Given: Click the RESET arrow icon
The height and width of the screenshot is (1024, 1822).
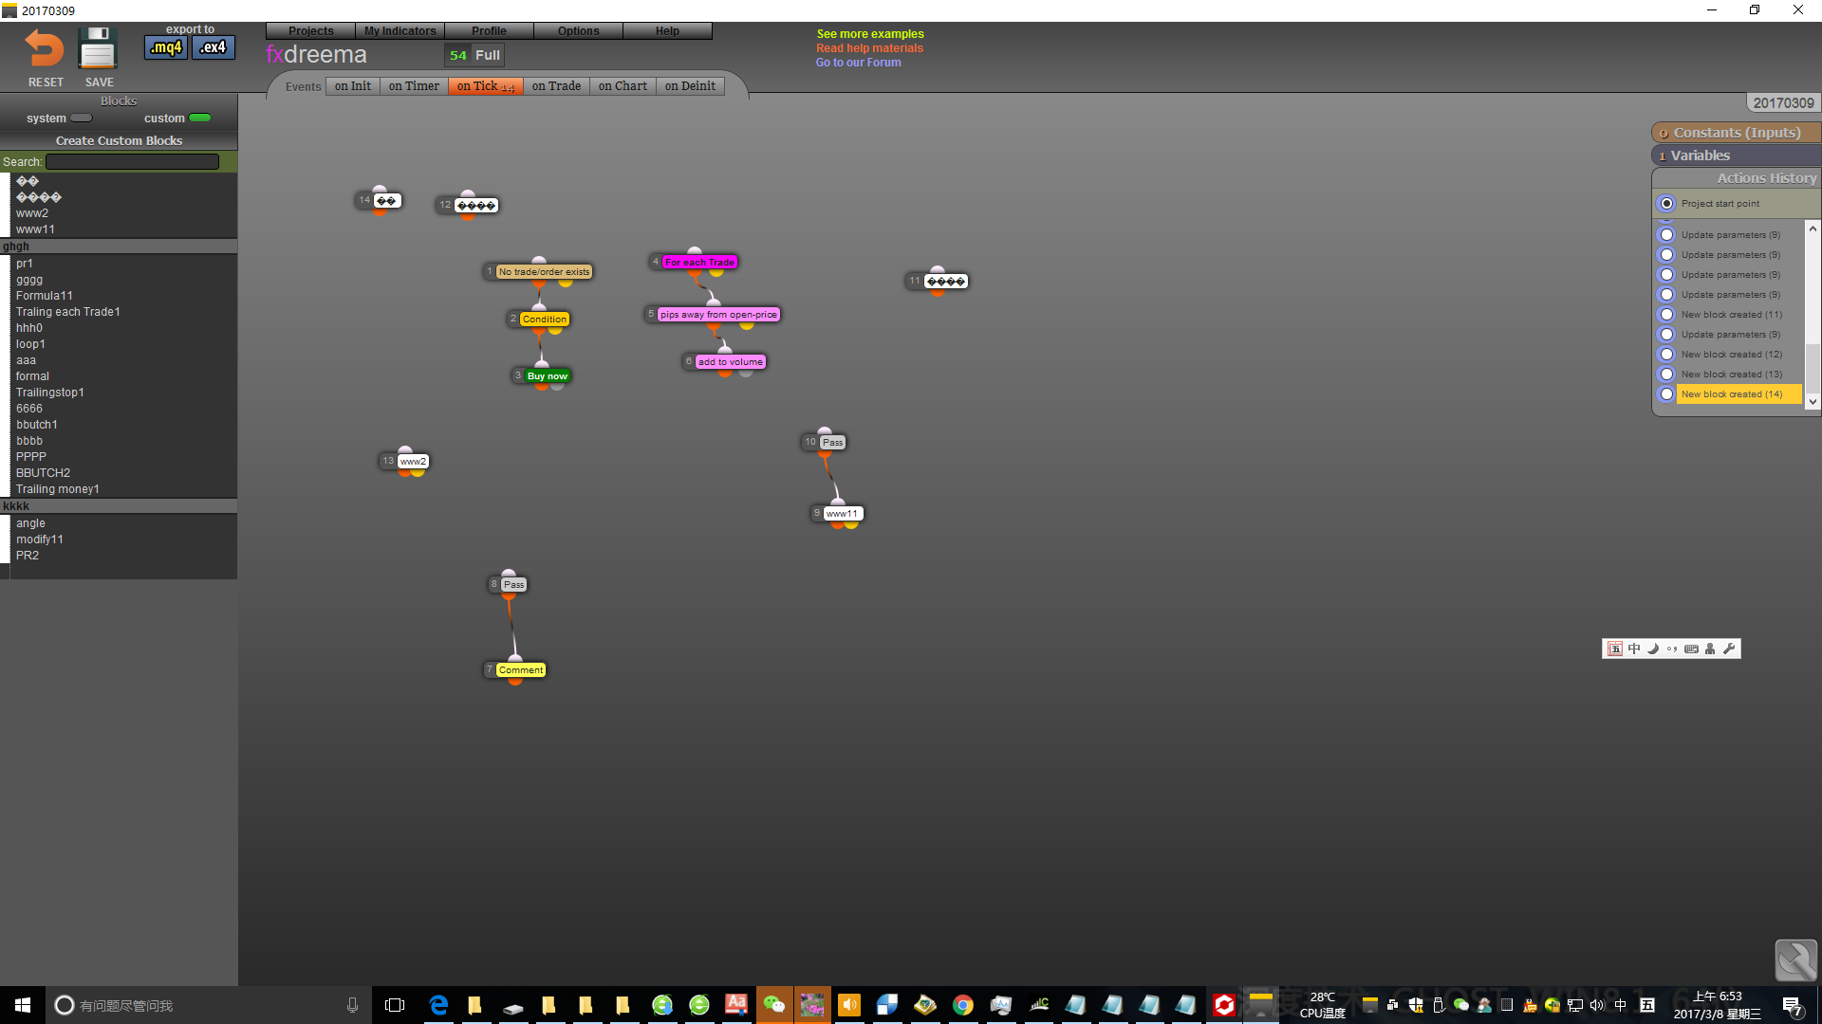Looking at the screenshot, I should click(x=45, y=49).
